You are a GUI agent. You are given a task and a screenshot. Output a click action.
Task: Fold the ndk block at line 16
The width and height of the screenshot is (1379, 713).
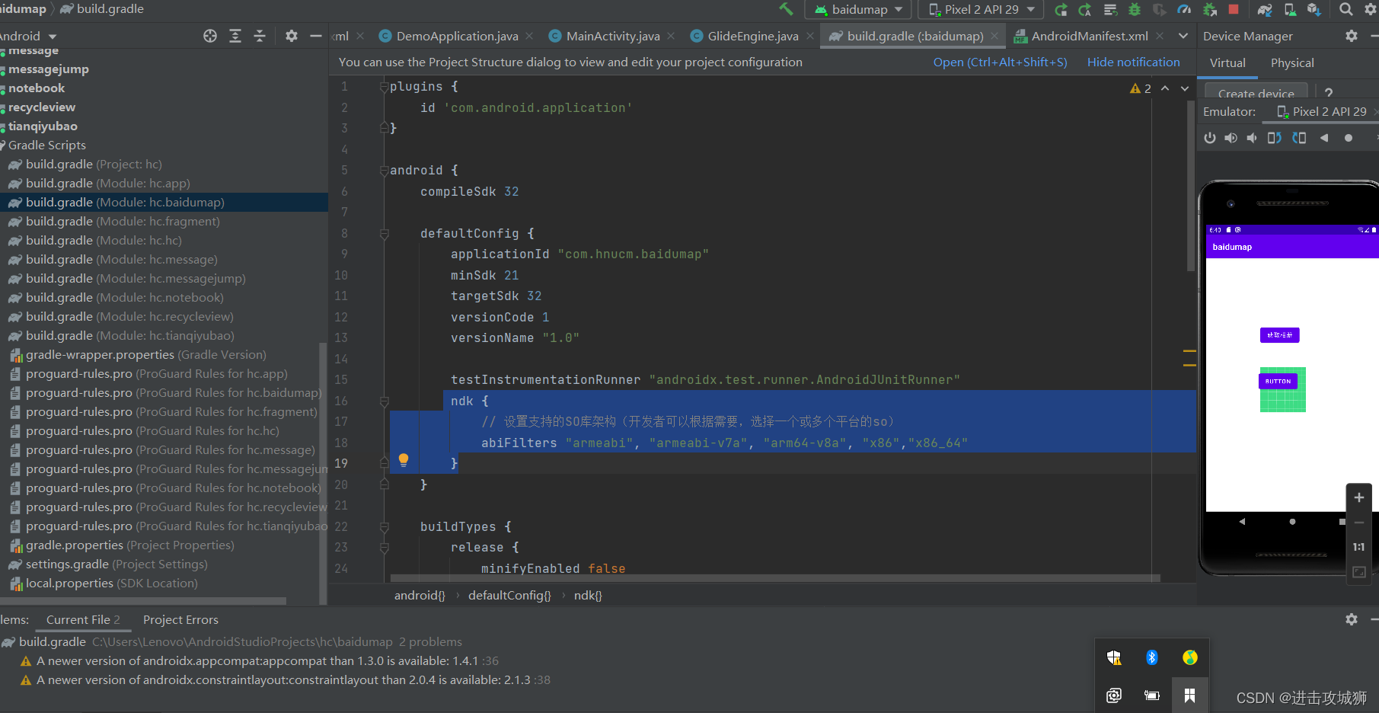click(x=385, y=401)
